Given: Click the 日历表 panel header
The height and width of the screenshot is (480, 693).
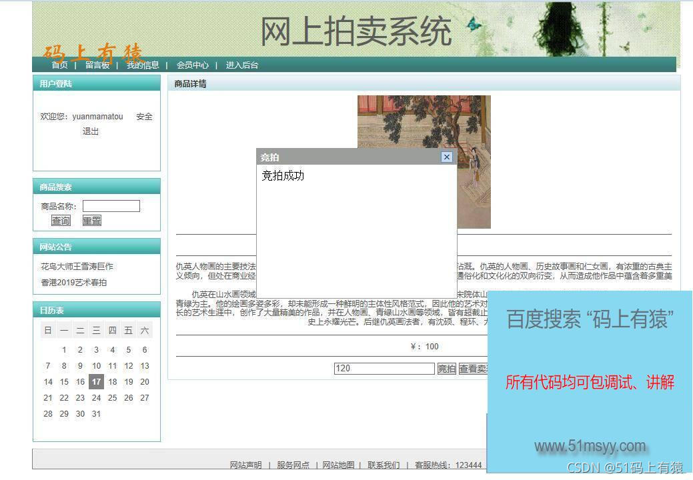Looking at the screenshot, I should tap(97, 310).
